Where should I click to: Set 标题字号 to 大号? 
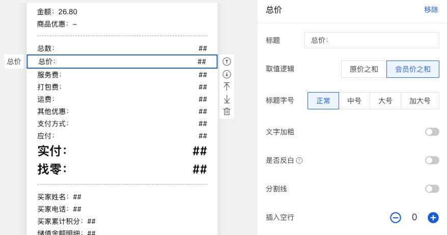click(385, 101)
